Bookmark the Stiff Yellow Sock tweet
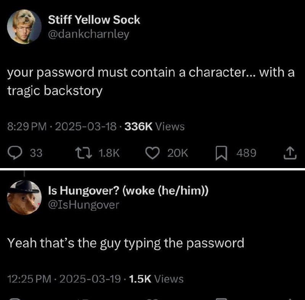Image resolution: width=305 pixels, height=300 pixels. pyautogui.click(x=222, y=153)
